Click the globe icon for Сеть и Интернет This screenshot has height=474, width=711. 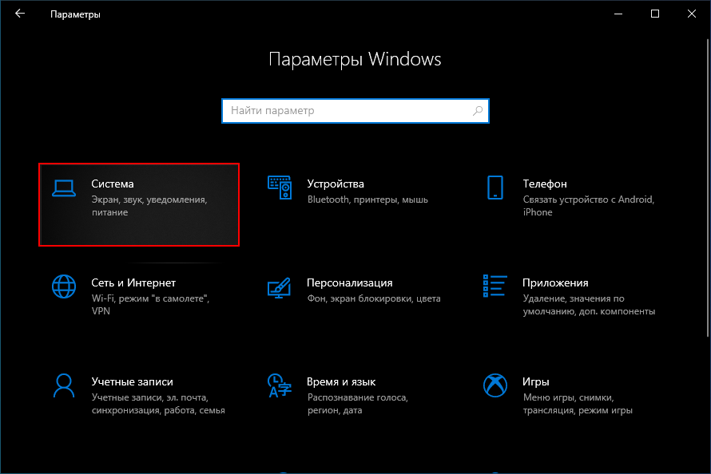click(x=64, y=286)
